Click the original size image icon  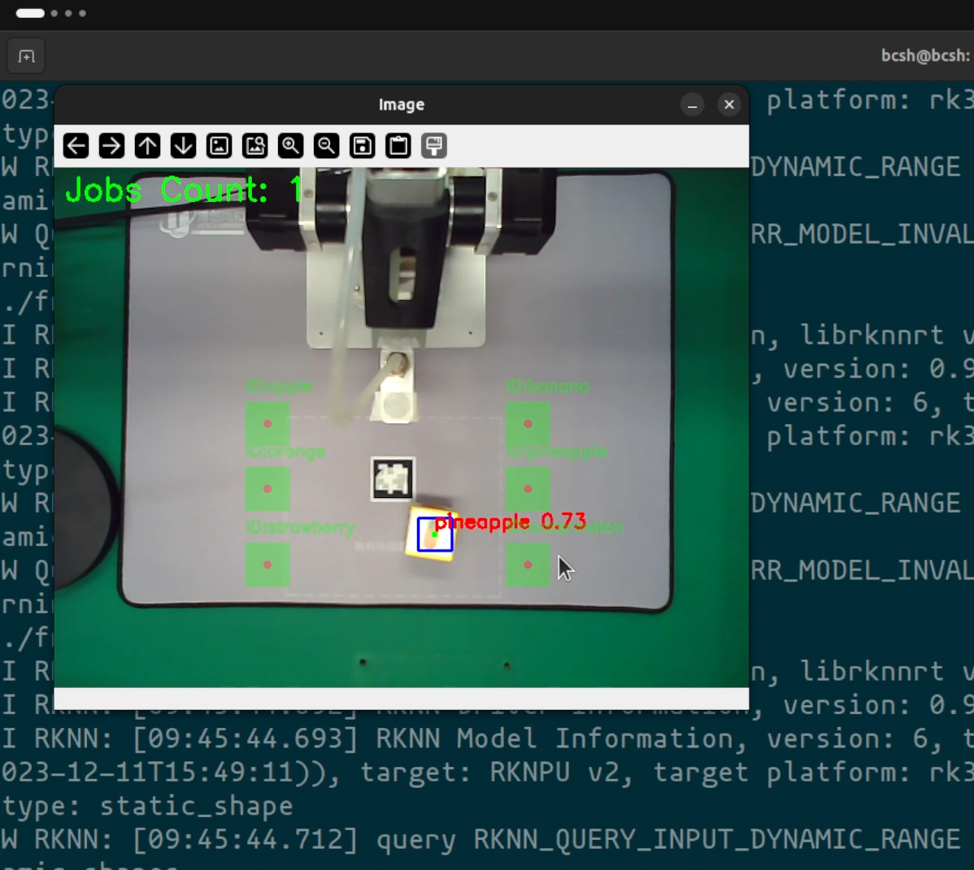click(254, 146)
